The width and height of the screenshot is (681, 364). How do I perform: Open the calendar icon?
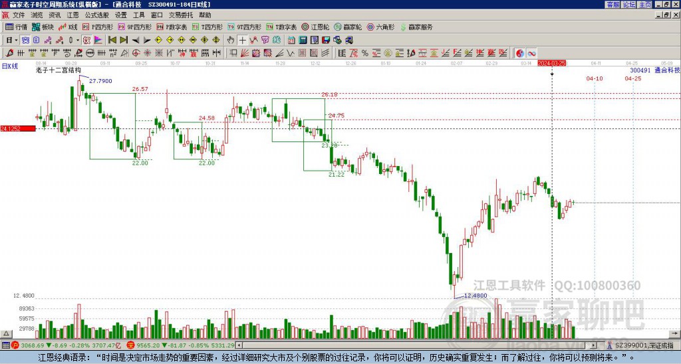pos(291,40)
